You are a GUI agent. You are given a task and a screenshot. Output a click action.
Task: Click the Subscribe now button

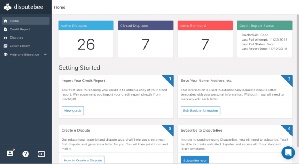[195, 160]
